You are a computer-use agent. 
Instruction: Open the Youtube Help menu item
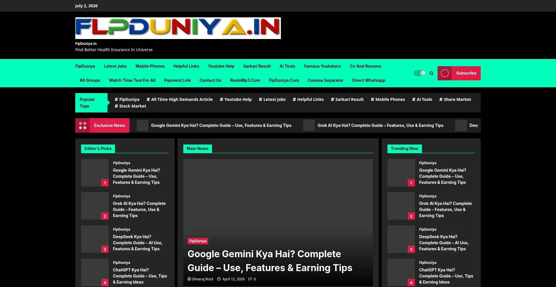tap(221, 66)
